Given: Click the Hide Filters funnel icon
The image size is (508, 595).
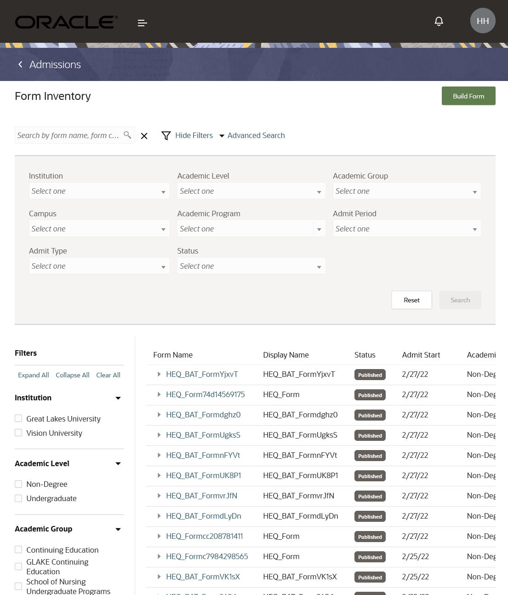Looking at the screenshot, I should click(166, 136).
